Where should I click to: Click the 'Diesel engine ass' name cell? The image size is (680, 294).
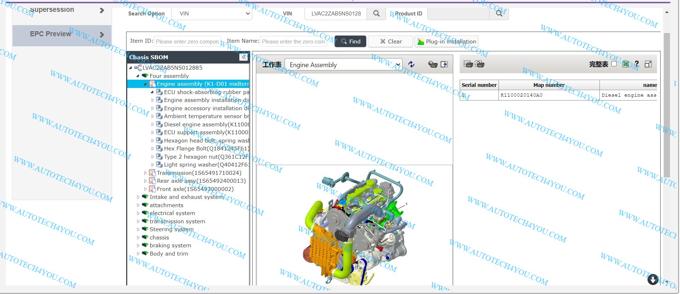(629, 95)
